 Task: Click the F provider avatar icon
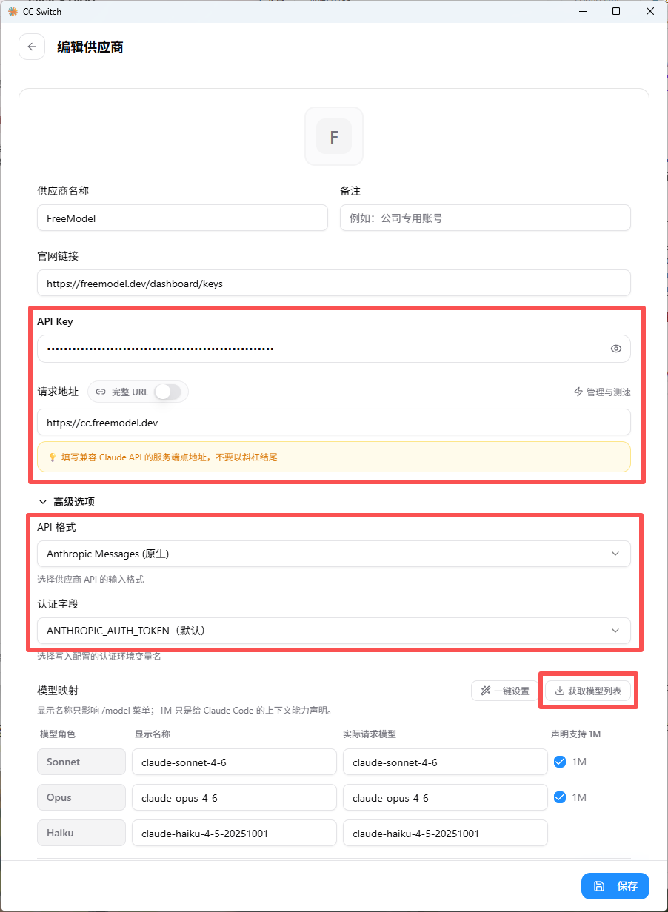334,137
